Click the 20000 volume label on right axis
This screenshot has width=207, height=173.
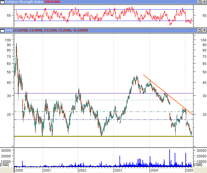tap(201, 156)
